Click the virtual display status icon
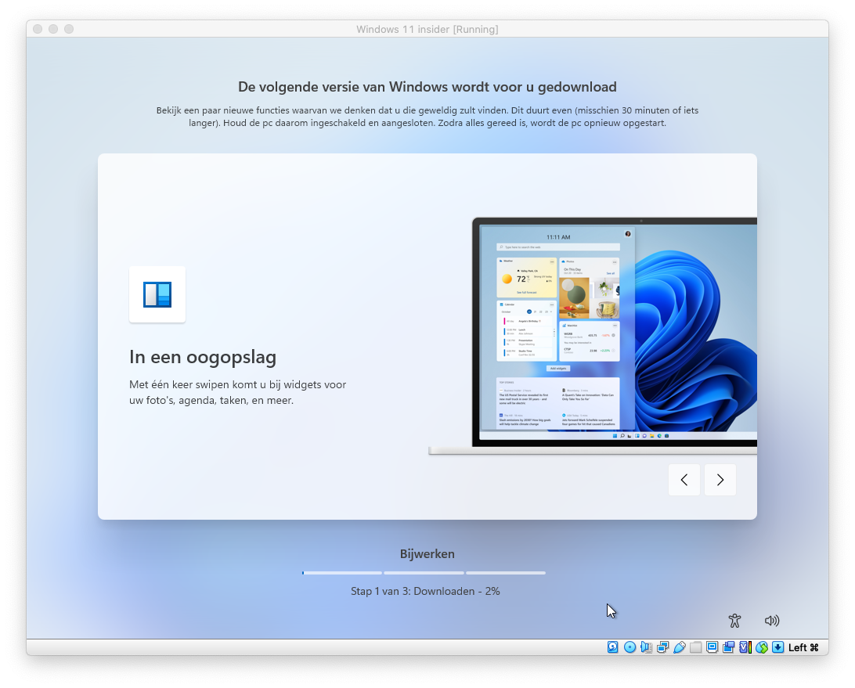The height and width of the screenshot is (688, 855). [x=712, y=647]
